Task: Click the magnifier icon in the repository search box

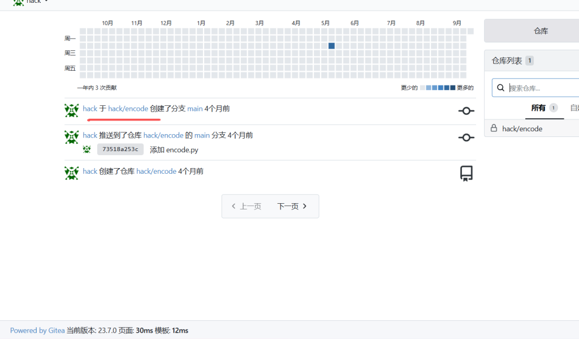Action: click(x=500, y=88)
